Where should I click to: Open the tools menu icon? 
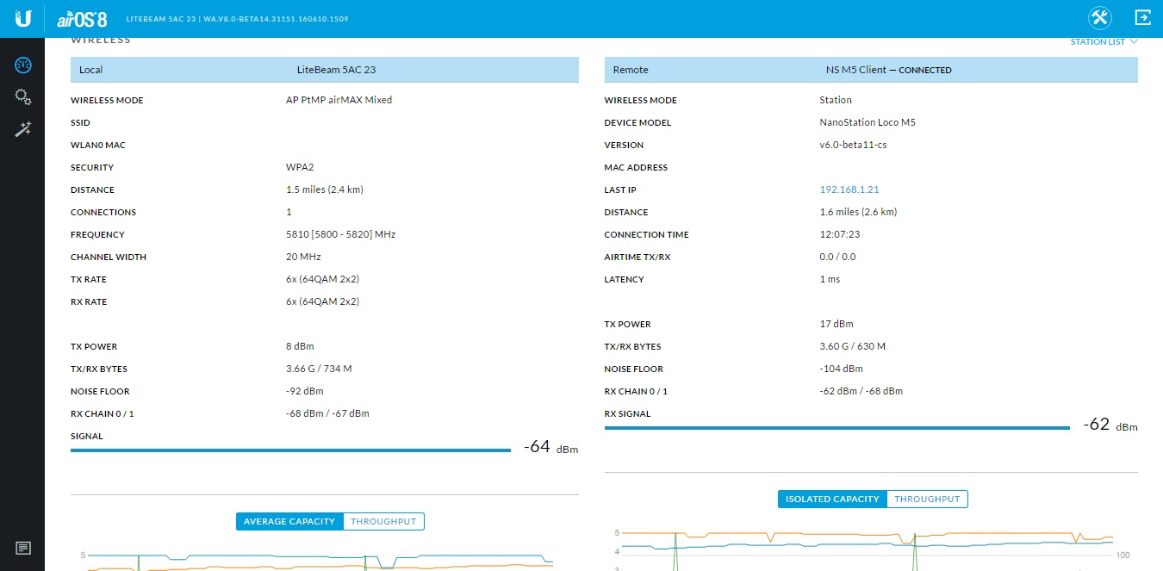(x=1100, y=18)
